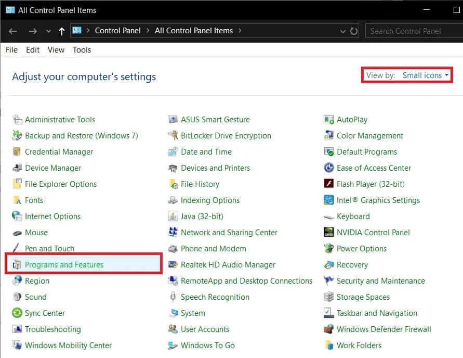Image resolution: width=463 pixels, height=358 pixels.
Task: Click the Speech Recognition microphone icon
Action: [173, 297]
